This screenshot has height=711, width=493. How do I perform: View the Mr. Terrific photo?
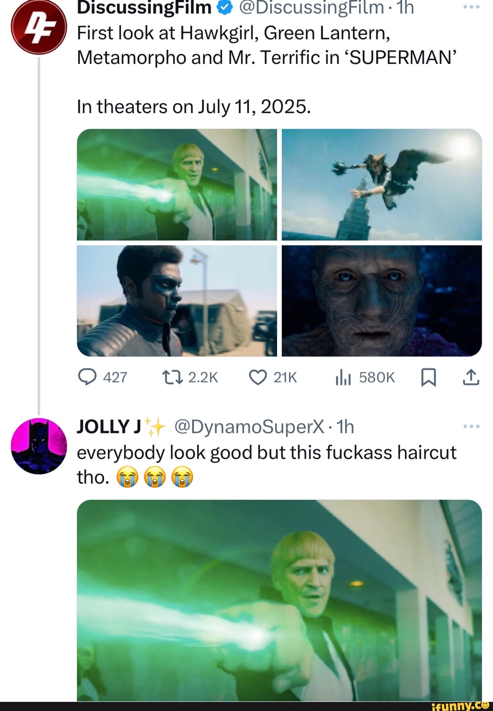coord(177,301)
